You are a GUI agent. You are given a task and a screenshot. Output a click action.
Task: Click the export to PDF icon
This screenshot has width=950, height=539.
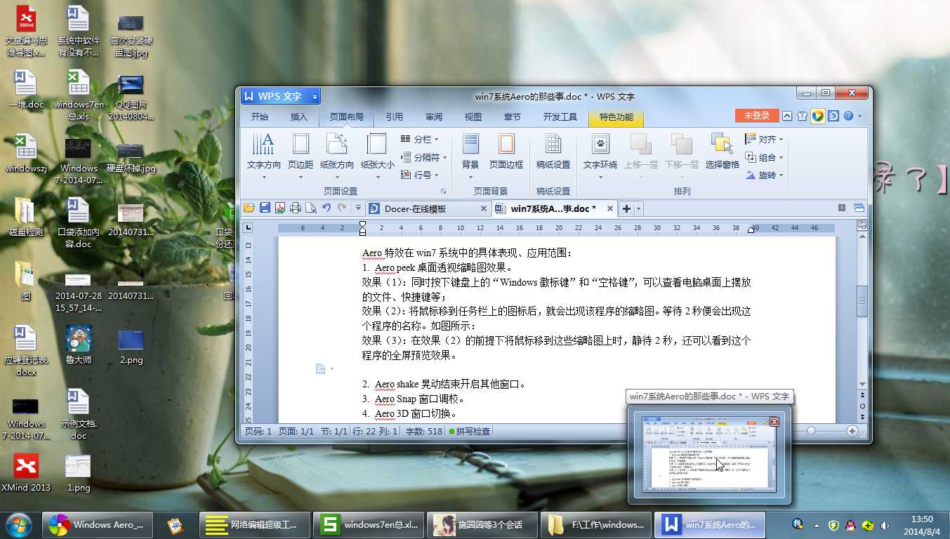point(280,208)
